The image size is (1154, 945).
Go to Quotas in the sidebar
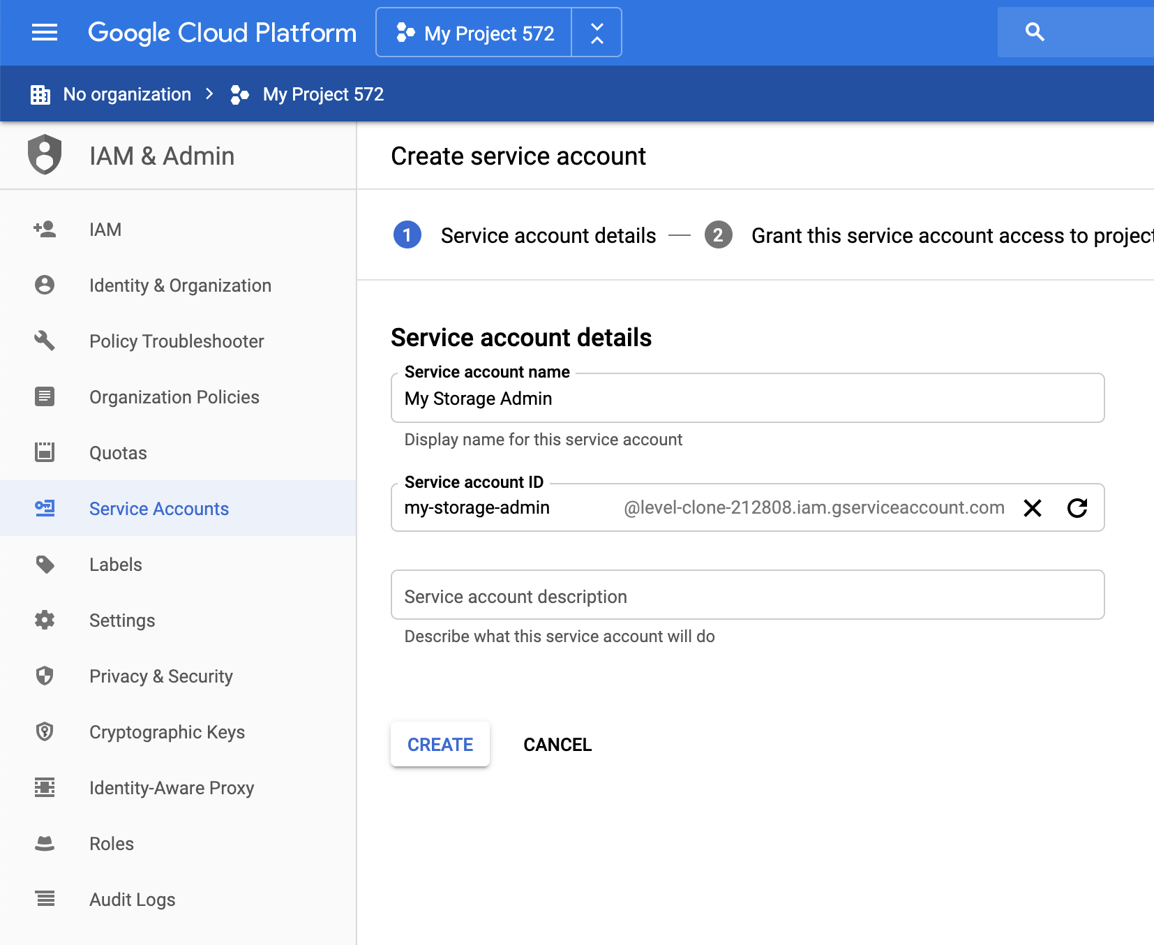[x=118, y=453]
